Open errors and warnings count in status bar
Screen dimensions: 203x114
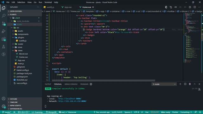pos(23,112)
